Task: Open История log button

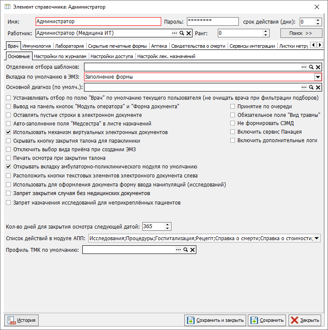Action: [21, 320]
